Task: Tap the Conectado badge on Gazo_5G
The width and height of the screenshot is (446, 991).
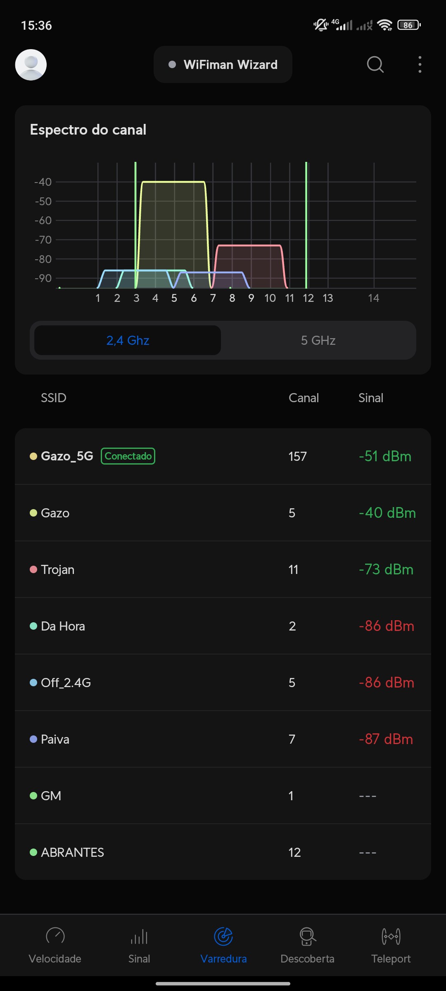Action: [128, 456]
